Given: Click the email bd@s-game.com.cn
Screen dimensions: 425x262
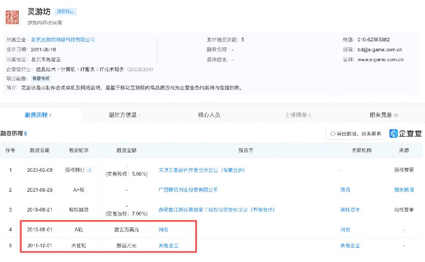Looking at the screenshot, I should tap(380, 50).
